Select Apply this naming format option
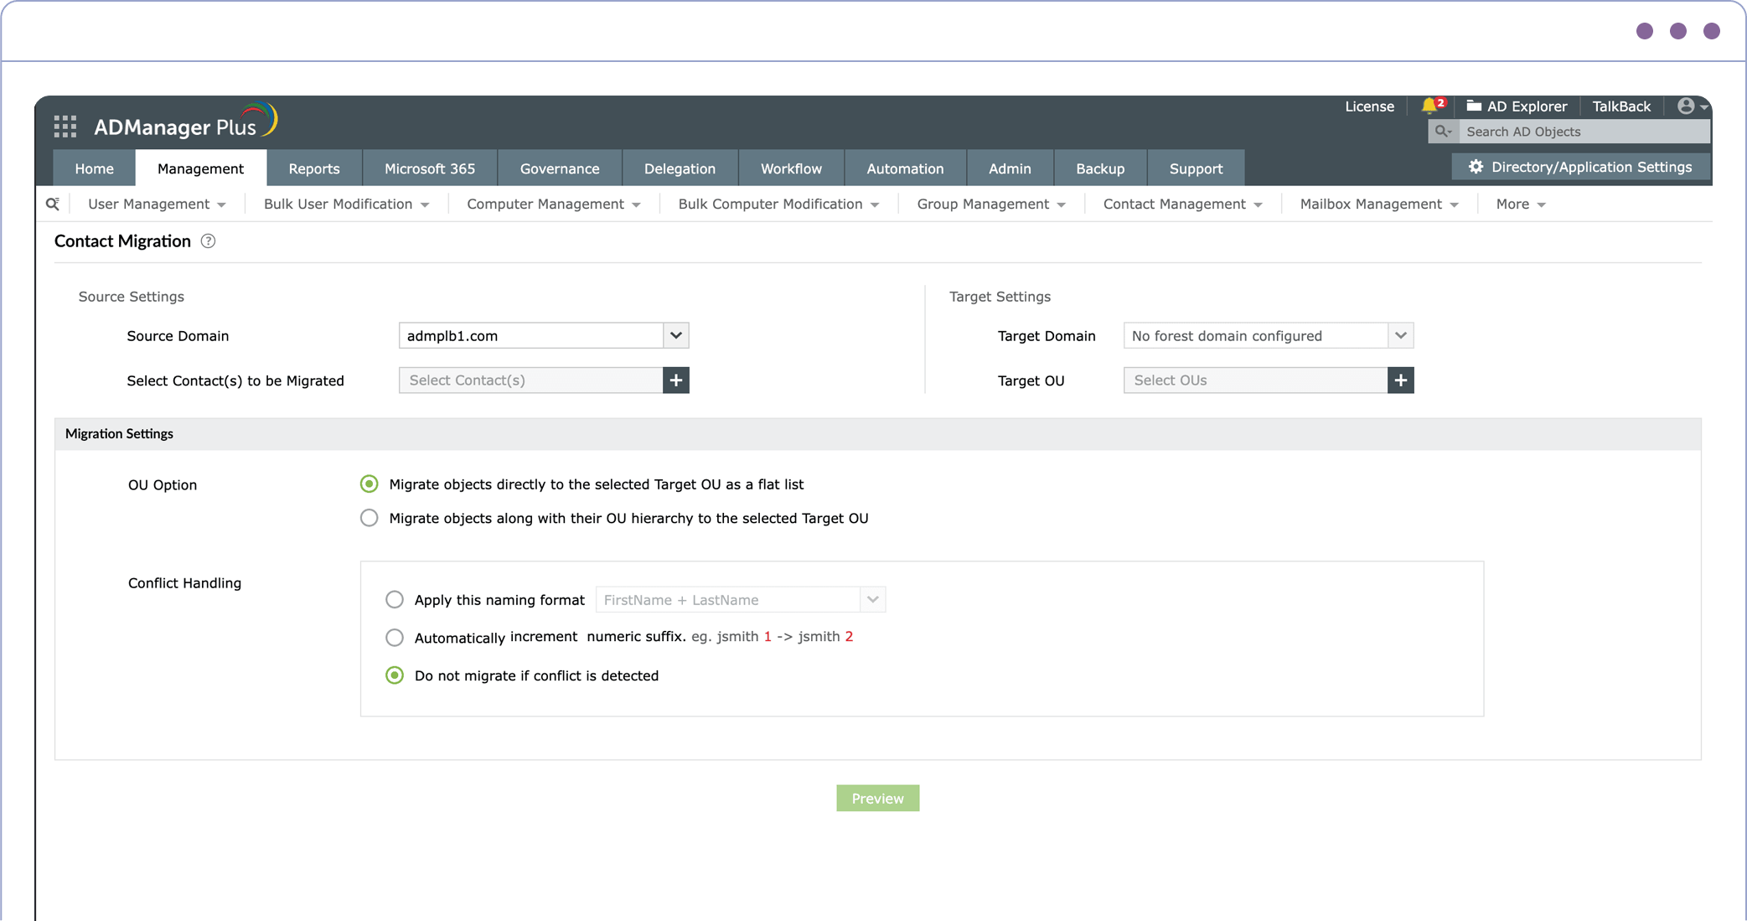 [394, 600]
